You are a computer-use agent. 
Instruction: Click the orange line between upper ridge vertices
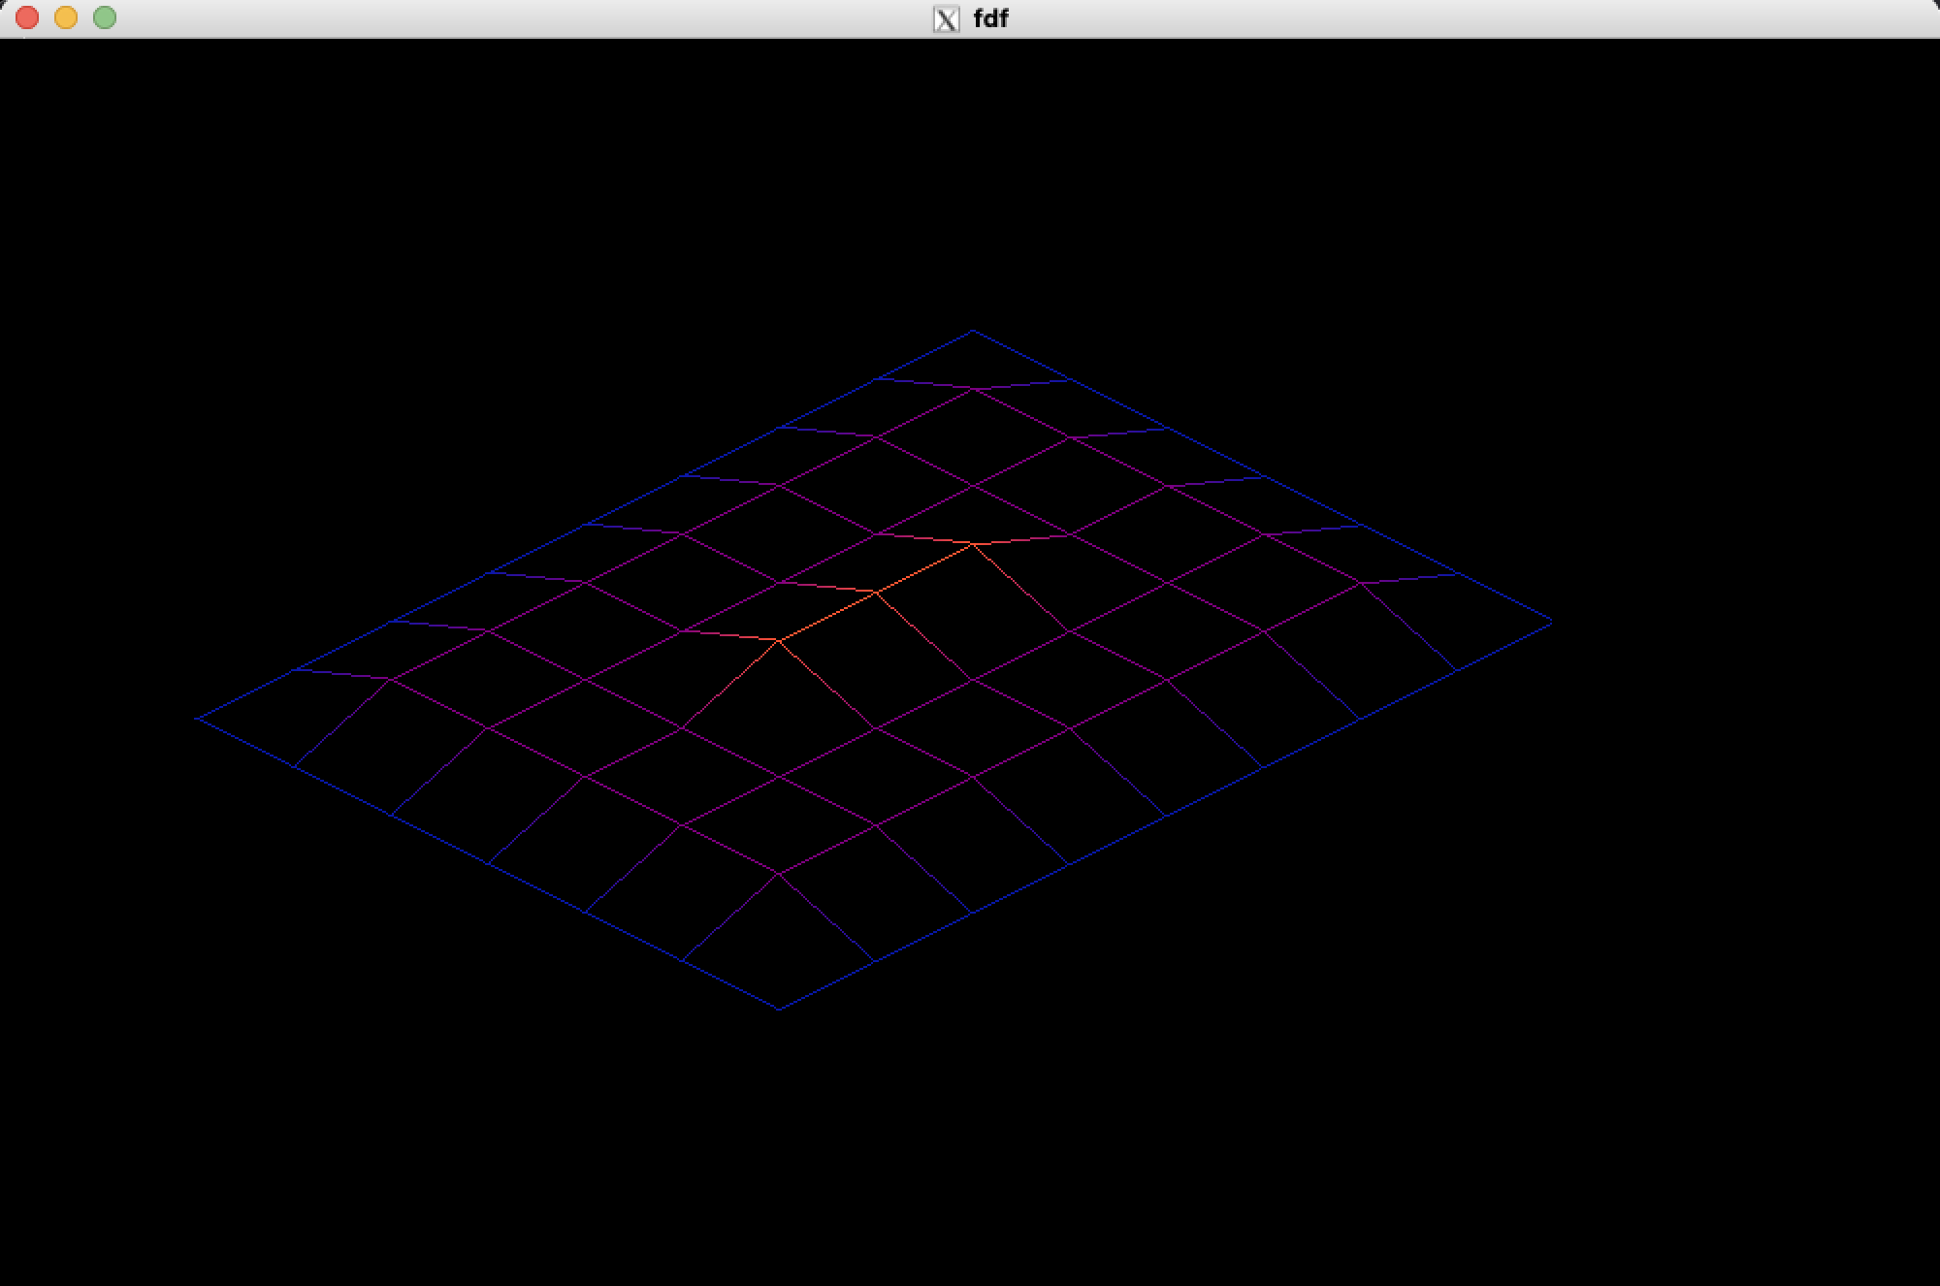(x=924, y=568)
